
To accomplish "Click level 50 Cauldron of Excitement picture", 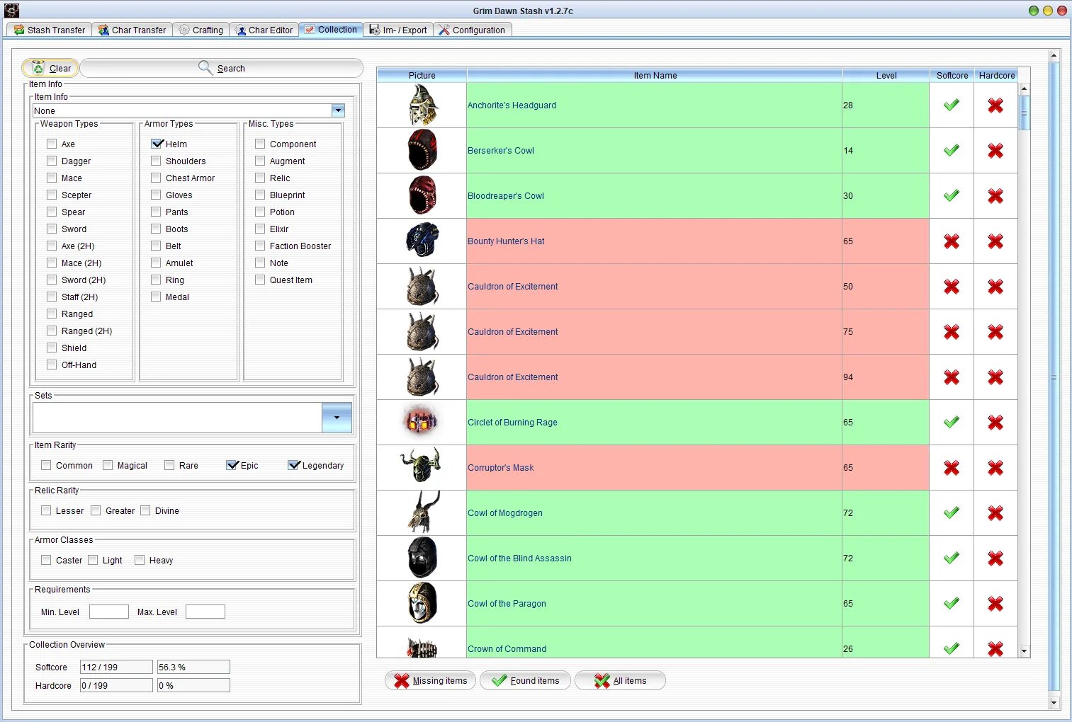I will [422, 286].
